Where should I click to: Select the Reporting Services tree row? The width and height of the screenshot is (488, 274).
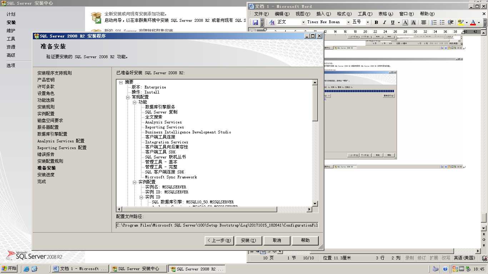click(x=164, y=127)
